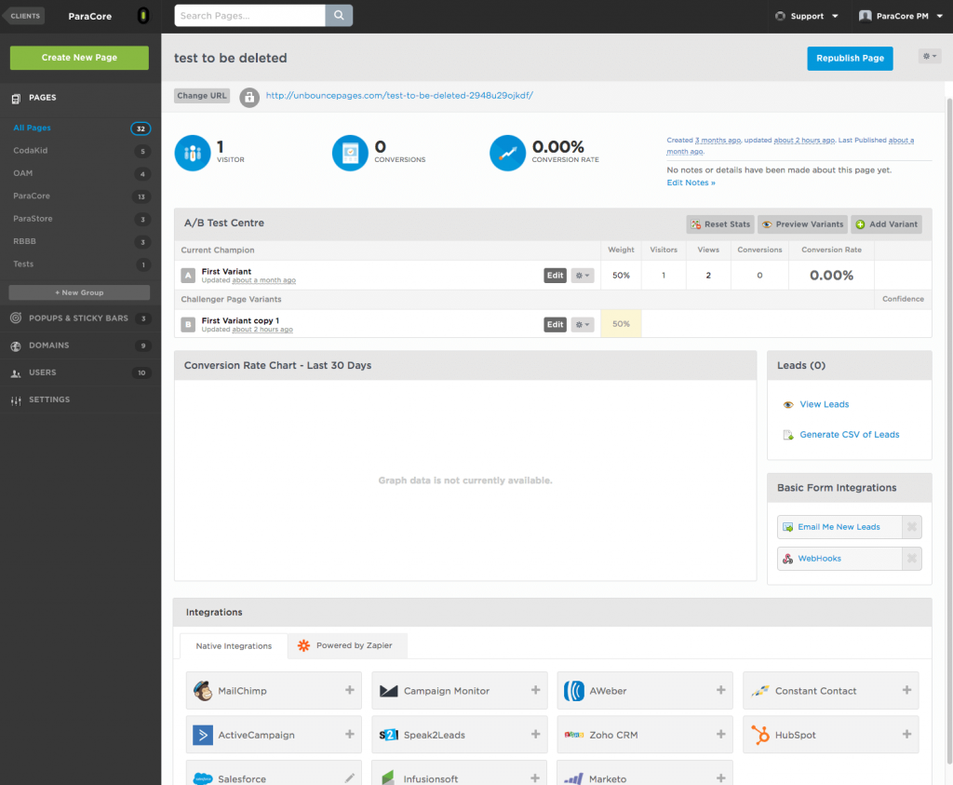Screen dimensions: 953x785
Task: Edit the First Variant
Action: [555, 276]
